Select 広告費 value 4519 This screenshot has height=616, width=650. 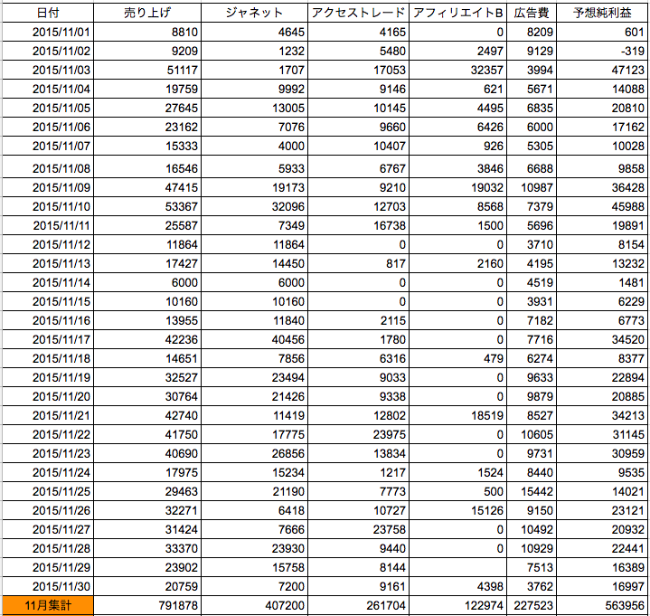point(532,283)
